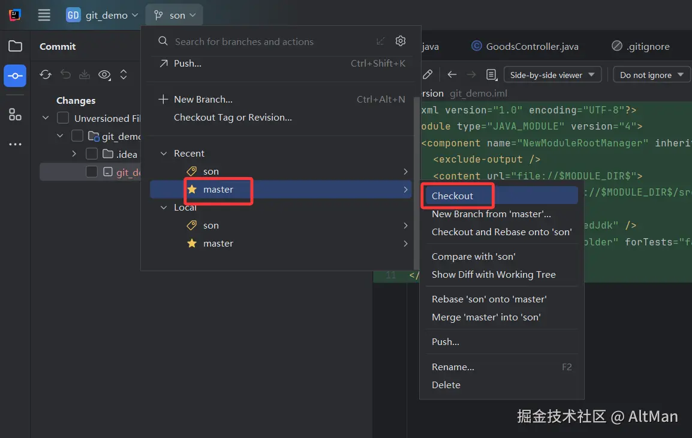
Task: Open the Structure tool window icon
Action: pyautogui.click(x=15, y=115)
